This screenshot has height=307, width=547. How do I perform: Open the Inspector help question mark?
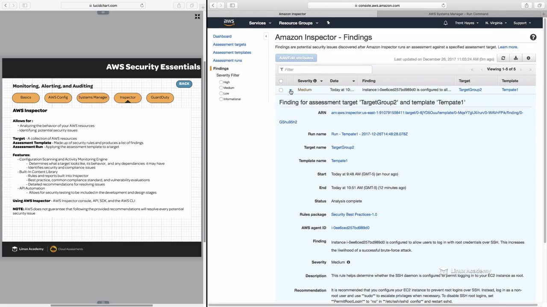pyautogui.click(x=533, y=37)
